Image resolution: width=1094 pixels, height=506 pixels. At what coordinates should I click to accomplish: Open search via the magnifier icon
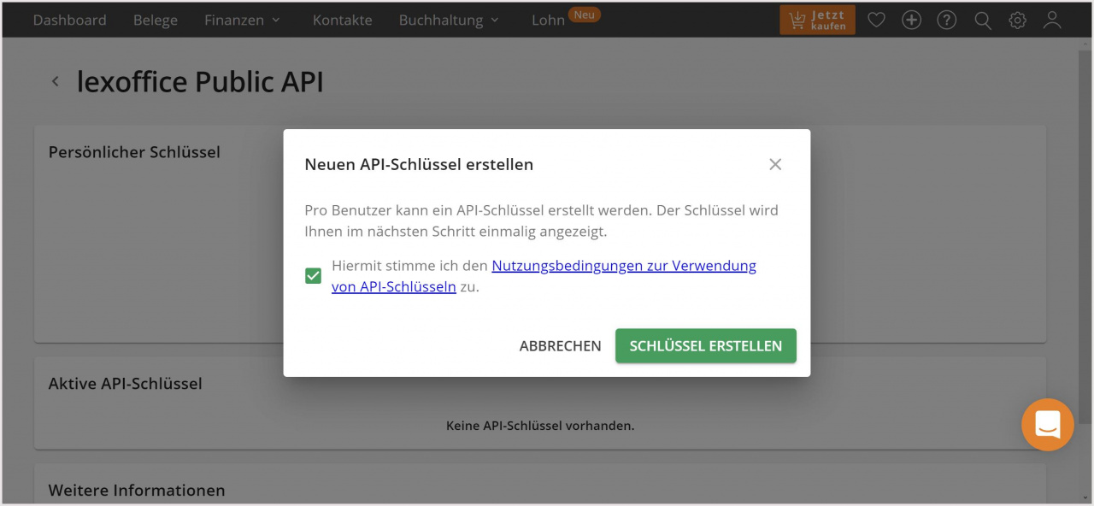click(x=983, y=20)
